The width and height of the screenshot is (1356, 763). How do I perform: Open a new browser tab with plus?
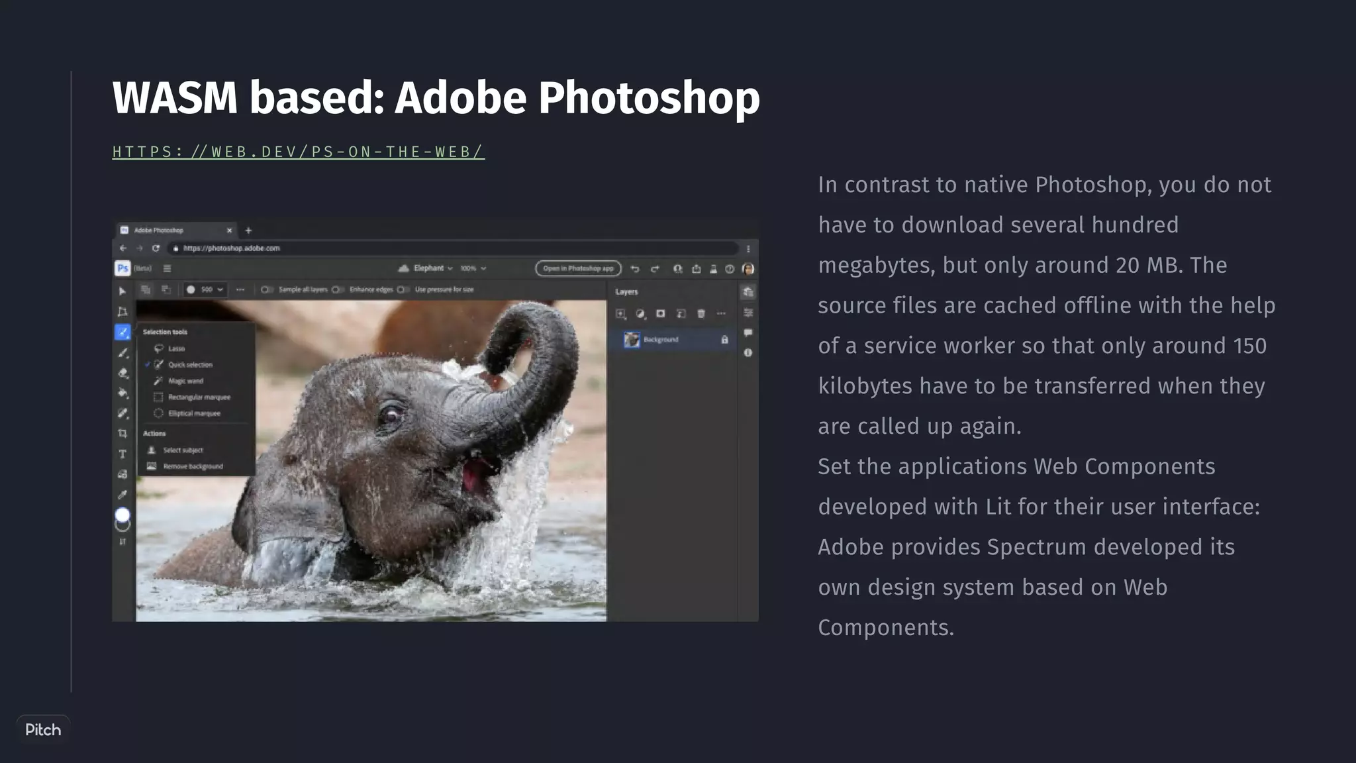(248, 230)
